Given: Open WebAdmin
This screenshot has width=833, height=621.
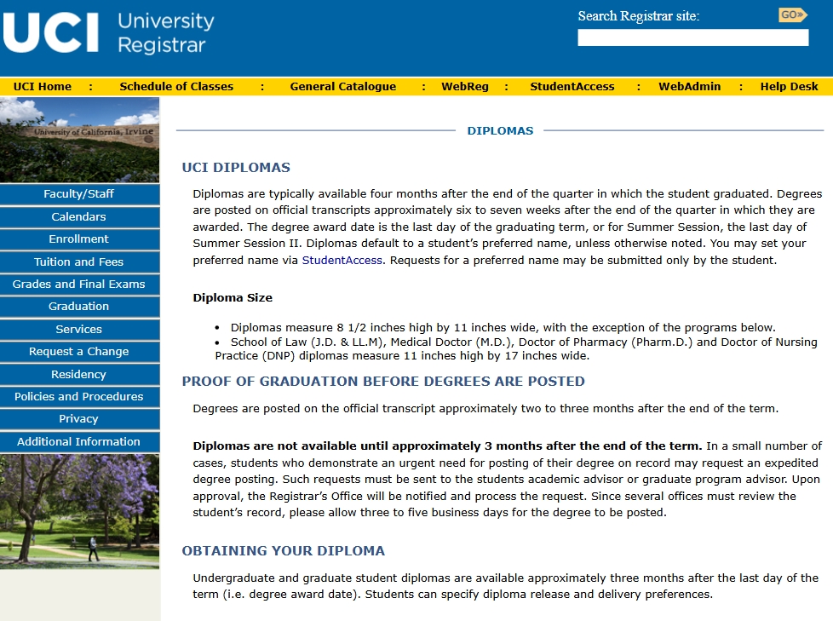Looking at the screenshot, I should (690, 87).
